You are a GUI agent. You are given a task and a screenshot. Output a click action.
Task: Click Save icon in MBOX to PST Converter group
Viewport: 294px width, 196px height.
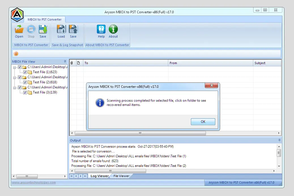[43, 29]
